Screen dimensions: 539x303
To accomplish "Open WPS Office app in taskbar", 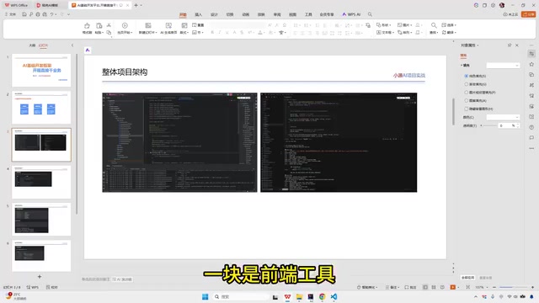I will 287,297.
